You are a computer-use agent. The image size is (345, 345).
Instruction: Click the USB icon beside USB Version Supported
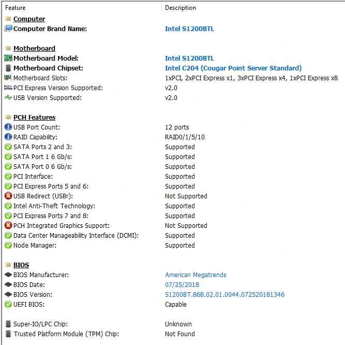coord(8,97)
